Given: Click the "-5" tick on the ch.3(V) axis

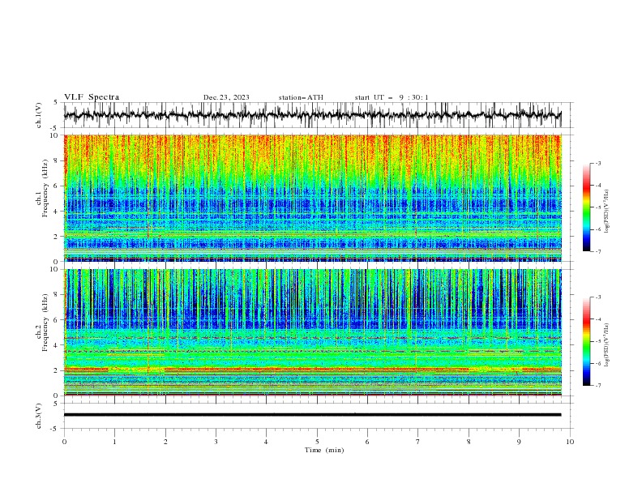Looking at the screenshot, I should tap(55, 429).
